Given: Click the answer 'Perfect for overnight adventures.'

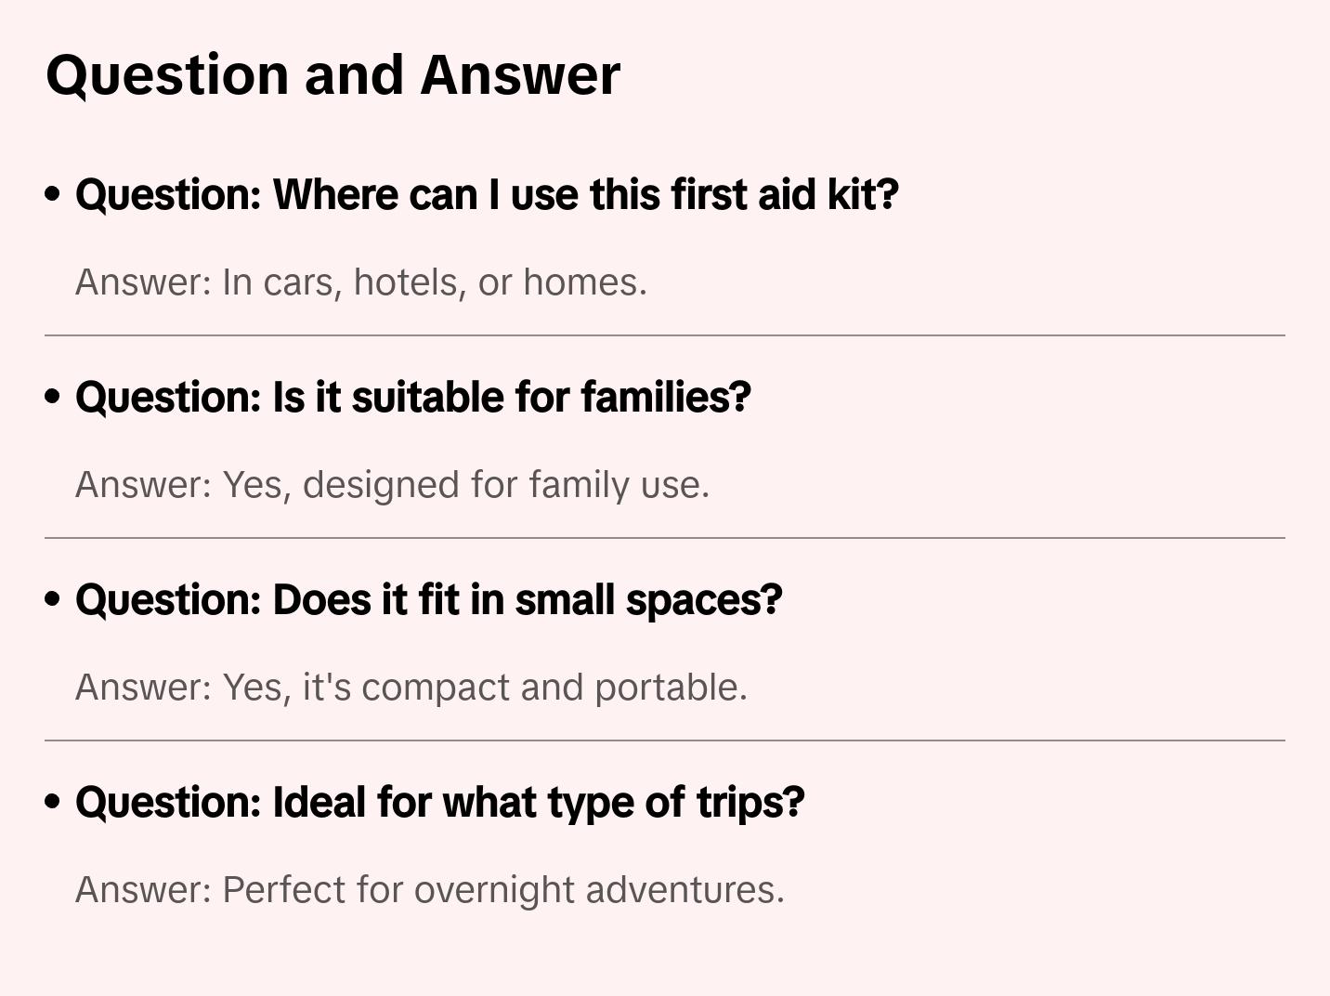Looking at the screenshot, I should [x=429, y=890].
